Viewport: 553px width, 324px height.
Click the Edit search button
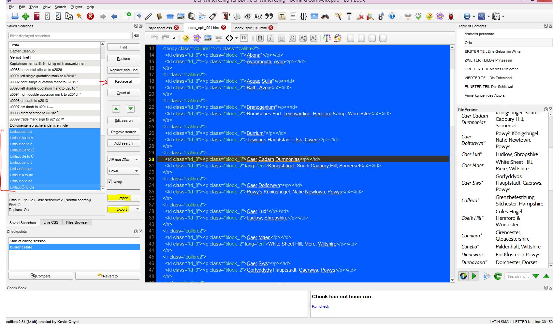tap(124, 120)
